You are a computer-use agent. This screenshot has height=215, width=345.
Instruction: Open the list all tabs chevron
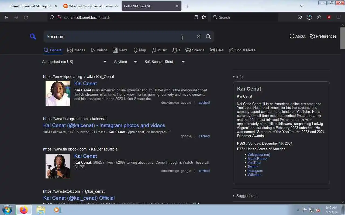tap(302, 6)
